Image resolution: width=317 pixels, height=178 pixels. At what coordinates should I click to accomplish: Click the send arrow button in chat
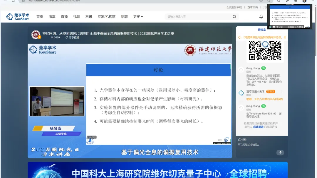pyautogui.click(x=280, y=153)
